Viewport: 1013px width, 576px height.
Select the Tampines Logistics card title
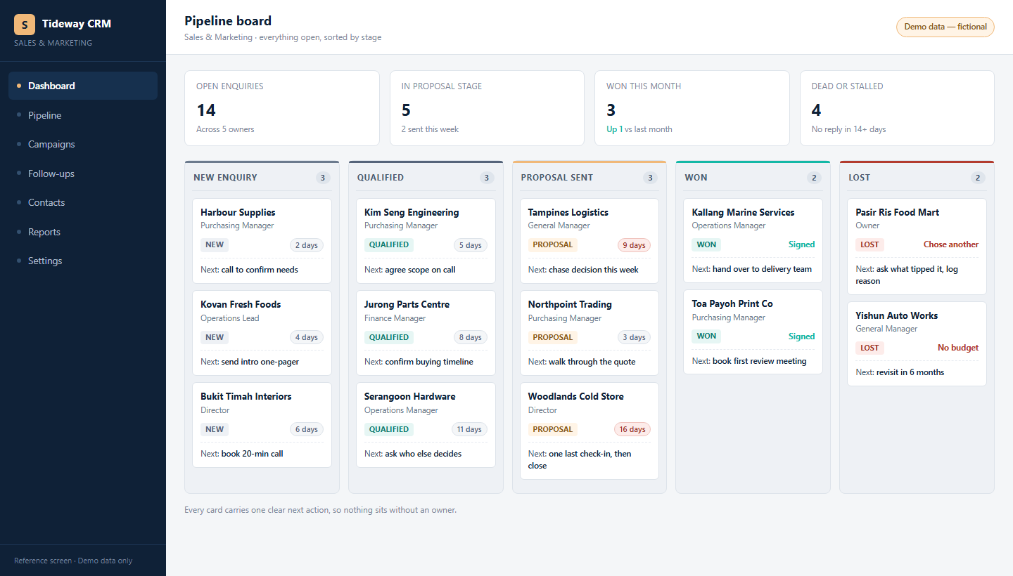coord(568,212)
